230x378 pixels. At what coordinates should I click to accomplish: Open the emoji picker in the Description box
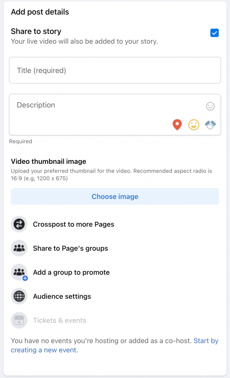click(210, 106)
